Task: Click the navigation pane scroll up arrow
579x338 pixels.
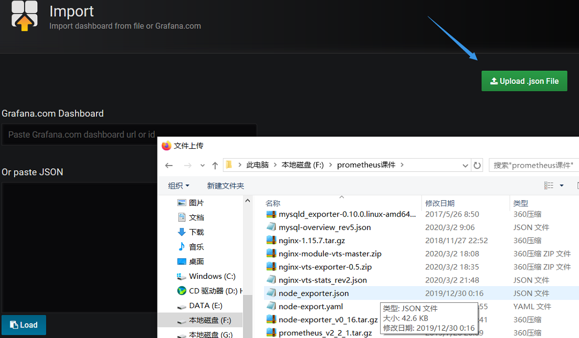Action: pos(248,201)
